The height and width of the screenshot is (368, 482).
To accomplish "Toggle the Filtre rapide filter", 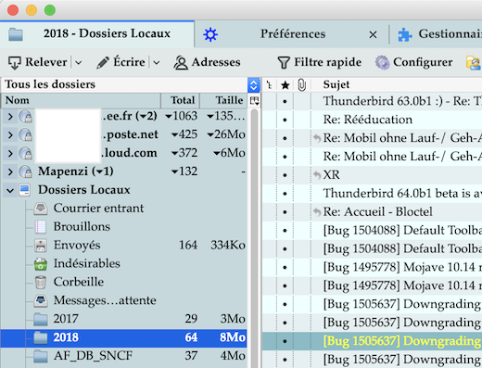I will pos(320,63).
